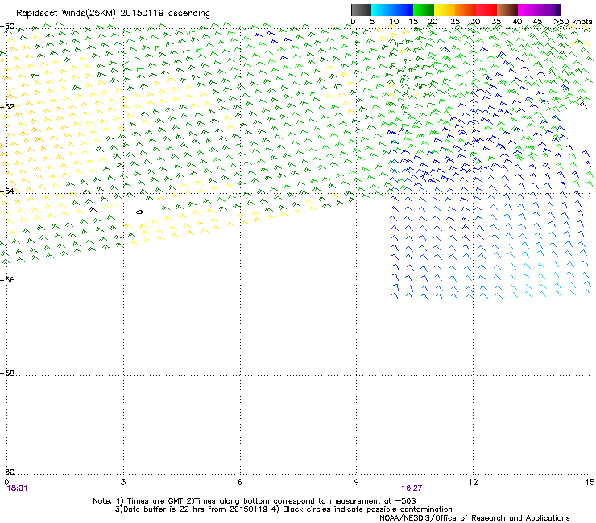Click the longitude label '6' on the bottom axis

240,482
